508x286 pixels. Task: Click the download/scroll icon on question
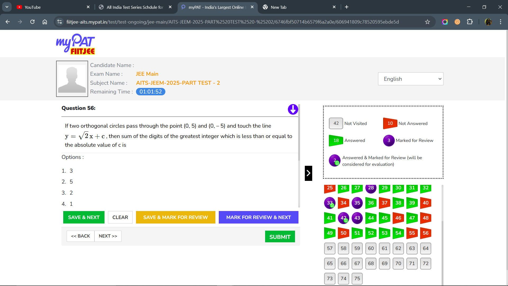293,109
